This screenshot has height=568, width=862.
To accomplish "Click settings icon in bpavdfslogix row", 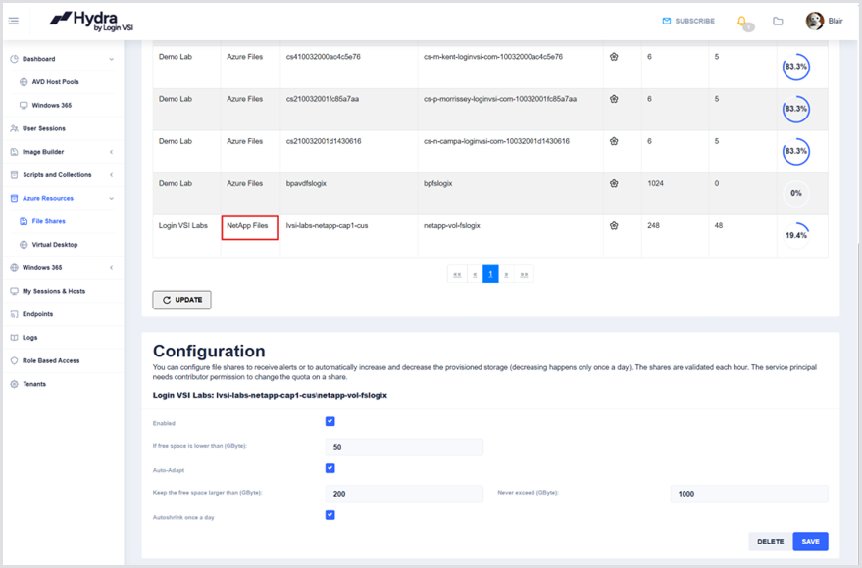I will (x=614, y=183).
